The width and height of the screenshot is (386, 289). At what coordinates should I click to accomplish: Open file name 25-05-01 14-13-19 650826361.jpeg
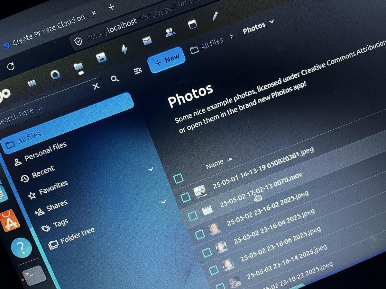click(263, 167)
